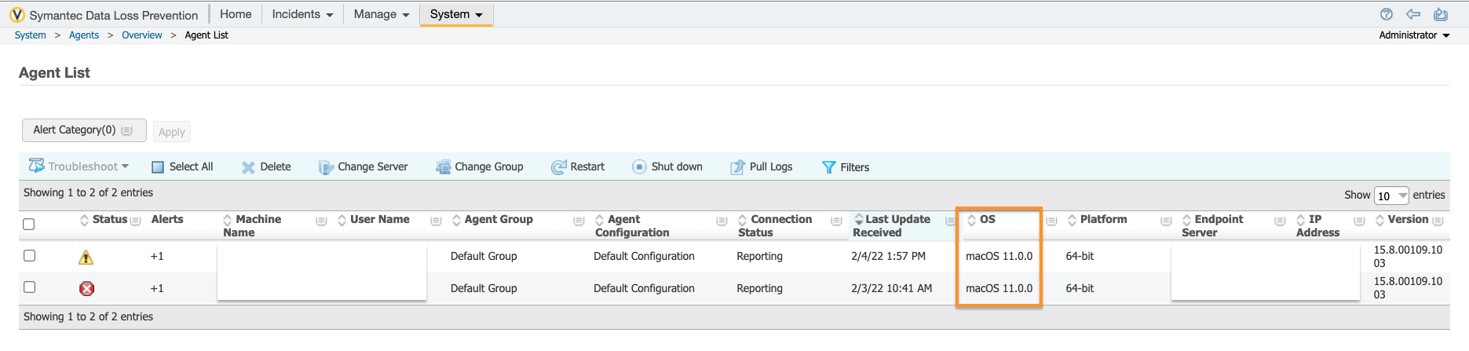
Task: Click the Symantec logo icon
Action: 17,15
